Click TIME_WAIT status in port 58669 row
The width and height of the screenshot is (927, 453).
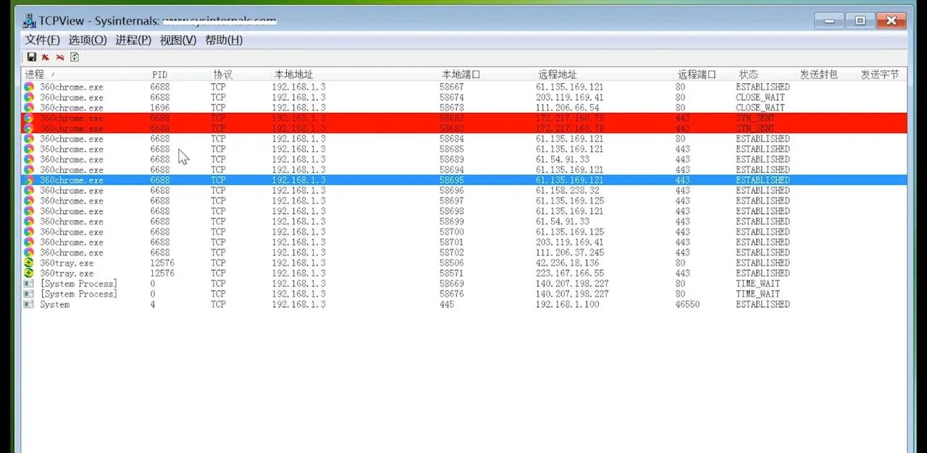point(758,284)
